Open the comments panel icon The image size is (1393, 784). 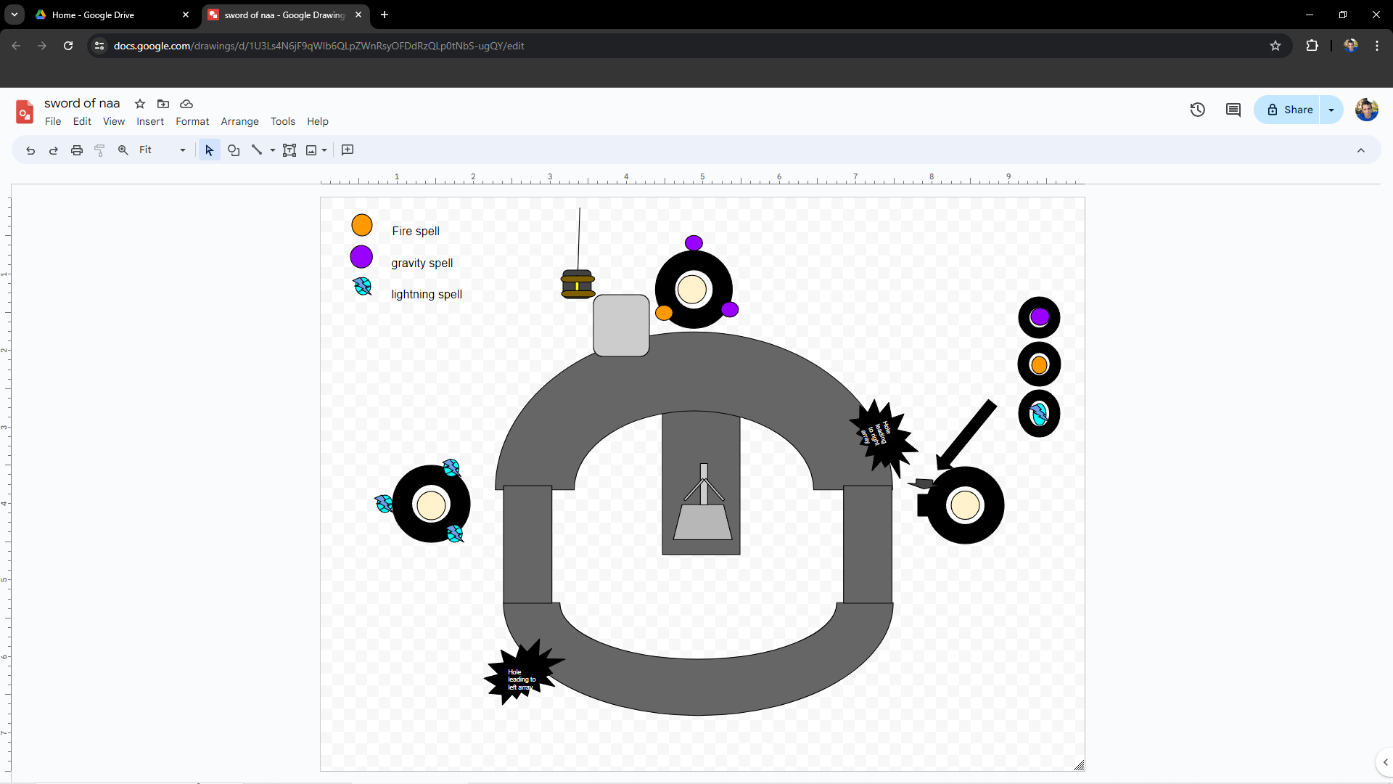click(1233, 110)
